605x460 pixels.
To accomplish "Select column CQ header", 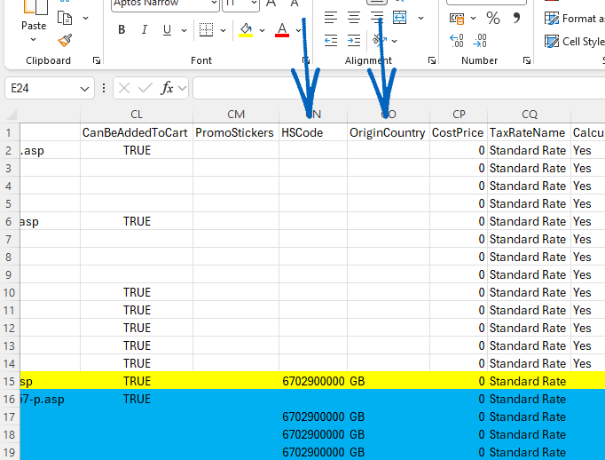I will pos(529,115).
